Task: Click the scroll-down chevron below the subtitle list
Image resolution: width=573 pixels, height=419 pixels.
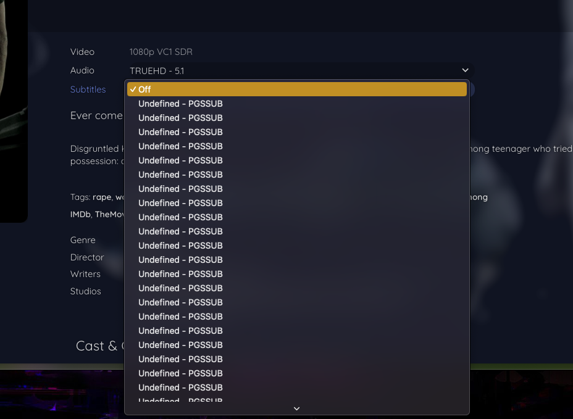Action: coord(296,409)
